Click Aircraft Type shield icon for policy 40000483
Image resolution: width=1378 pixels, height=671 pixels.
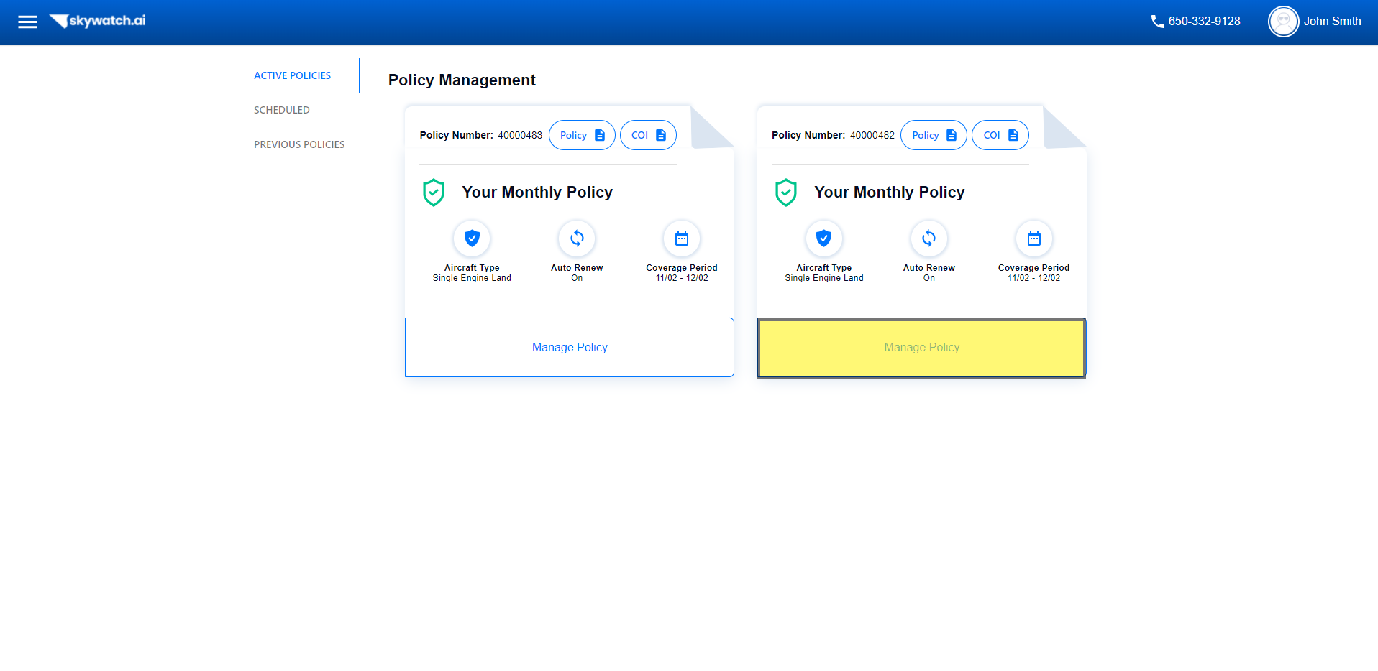point(472,239)
